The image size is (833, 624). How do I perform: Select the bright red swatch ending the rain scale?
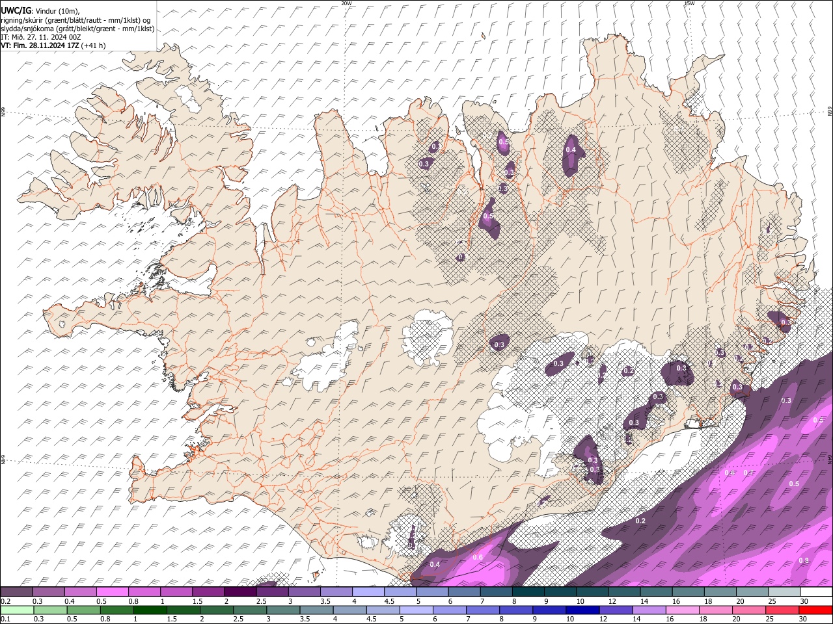coord(816,610)
